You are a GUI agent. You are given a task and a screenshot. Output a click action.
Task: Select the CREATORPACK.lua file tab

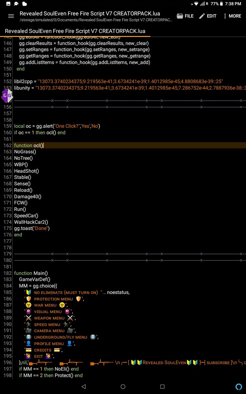point(75,31)
